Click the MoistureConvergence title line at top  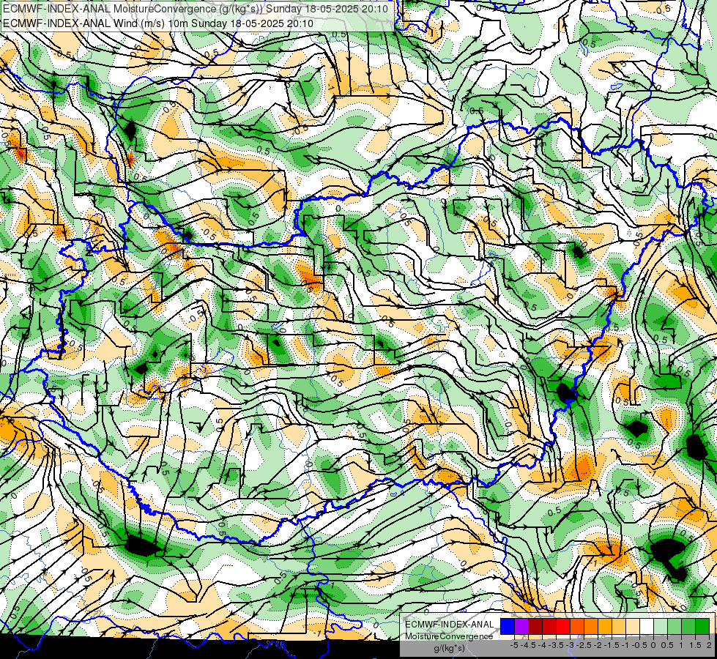pos(196,9)
